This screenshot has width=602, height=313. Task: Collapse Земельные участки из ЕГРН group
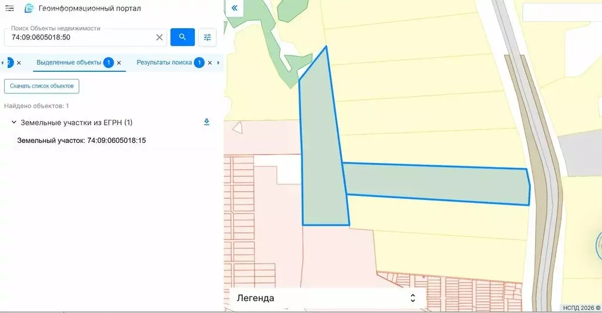[14, 122]
